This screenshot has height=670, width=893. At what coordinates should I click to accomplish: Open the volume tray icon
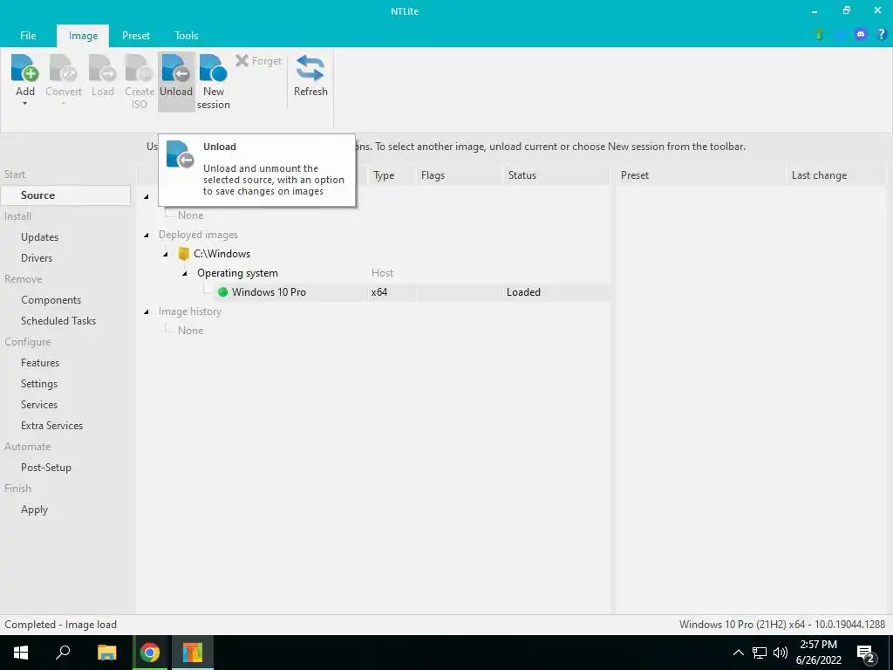(x=781, y=653)
